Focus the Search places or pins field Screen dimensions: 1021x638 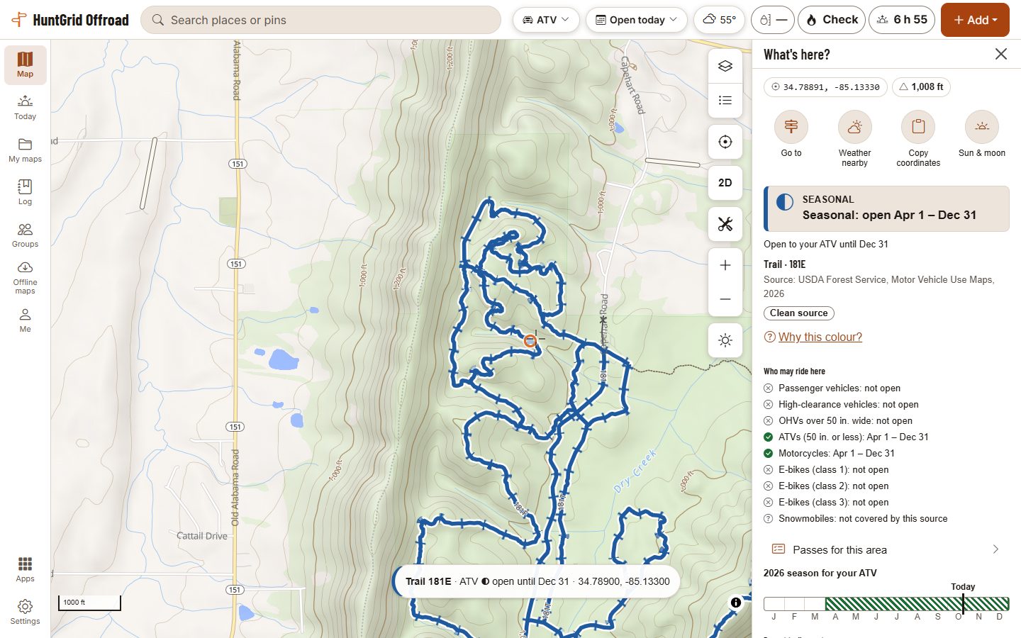[321, 20]
